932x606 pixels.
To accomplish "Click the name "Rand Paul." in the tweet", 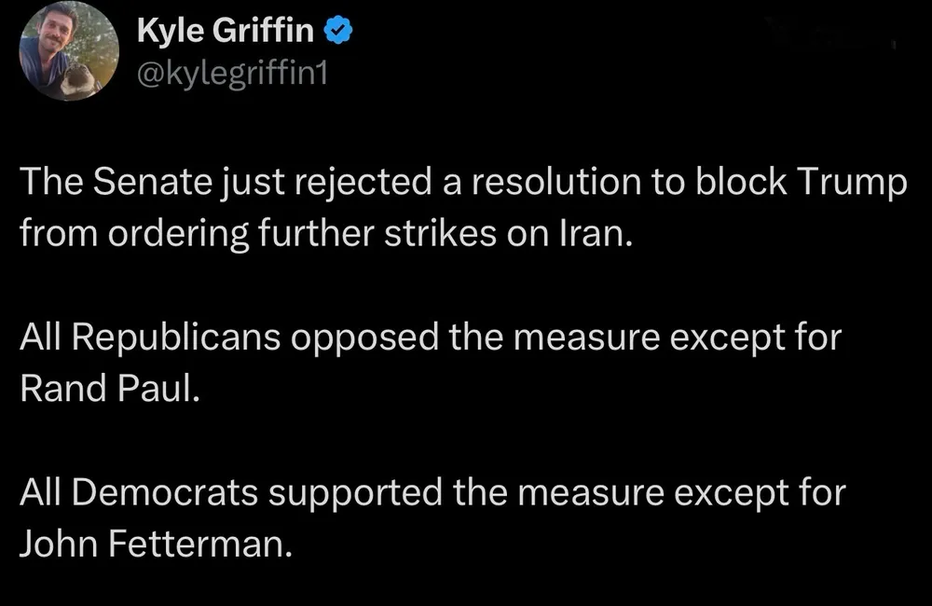I will point(110,387).
